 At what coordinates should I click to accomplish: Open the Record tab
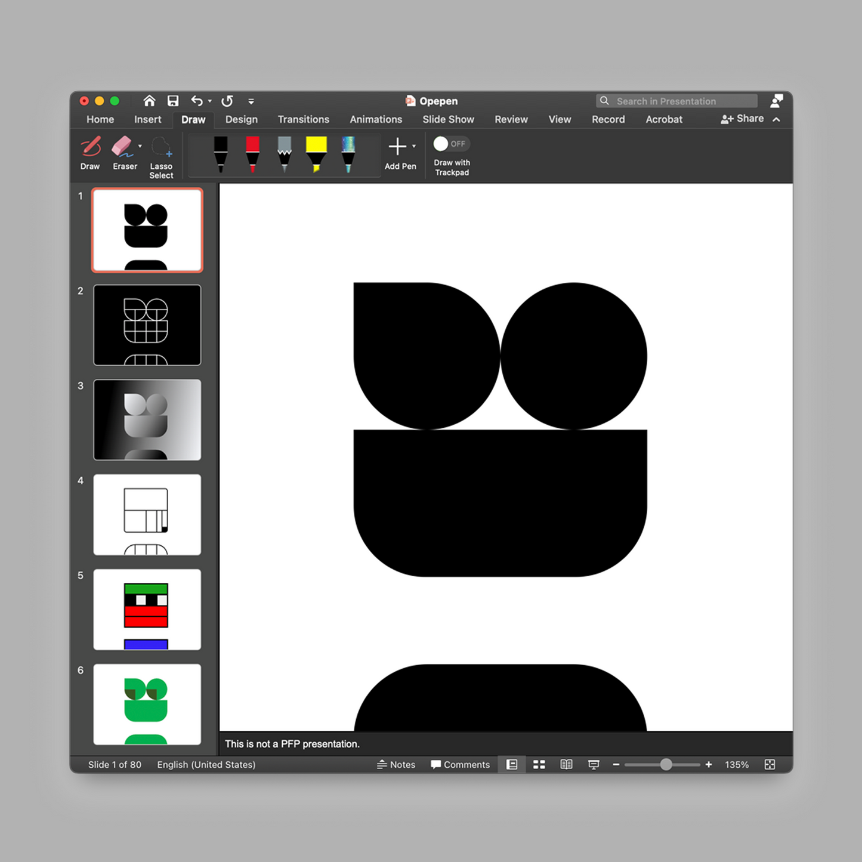click(x=608, y=119)
